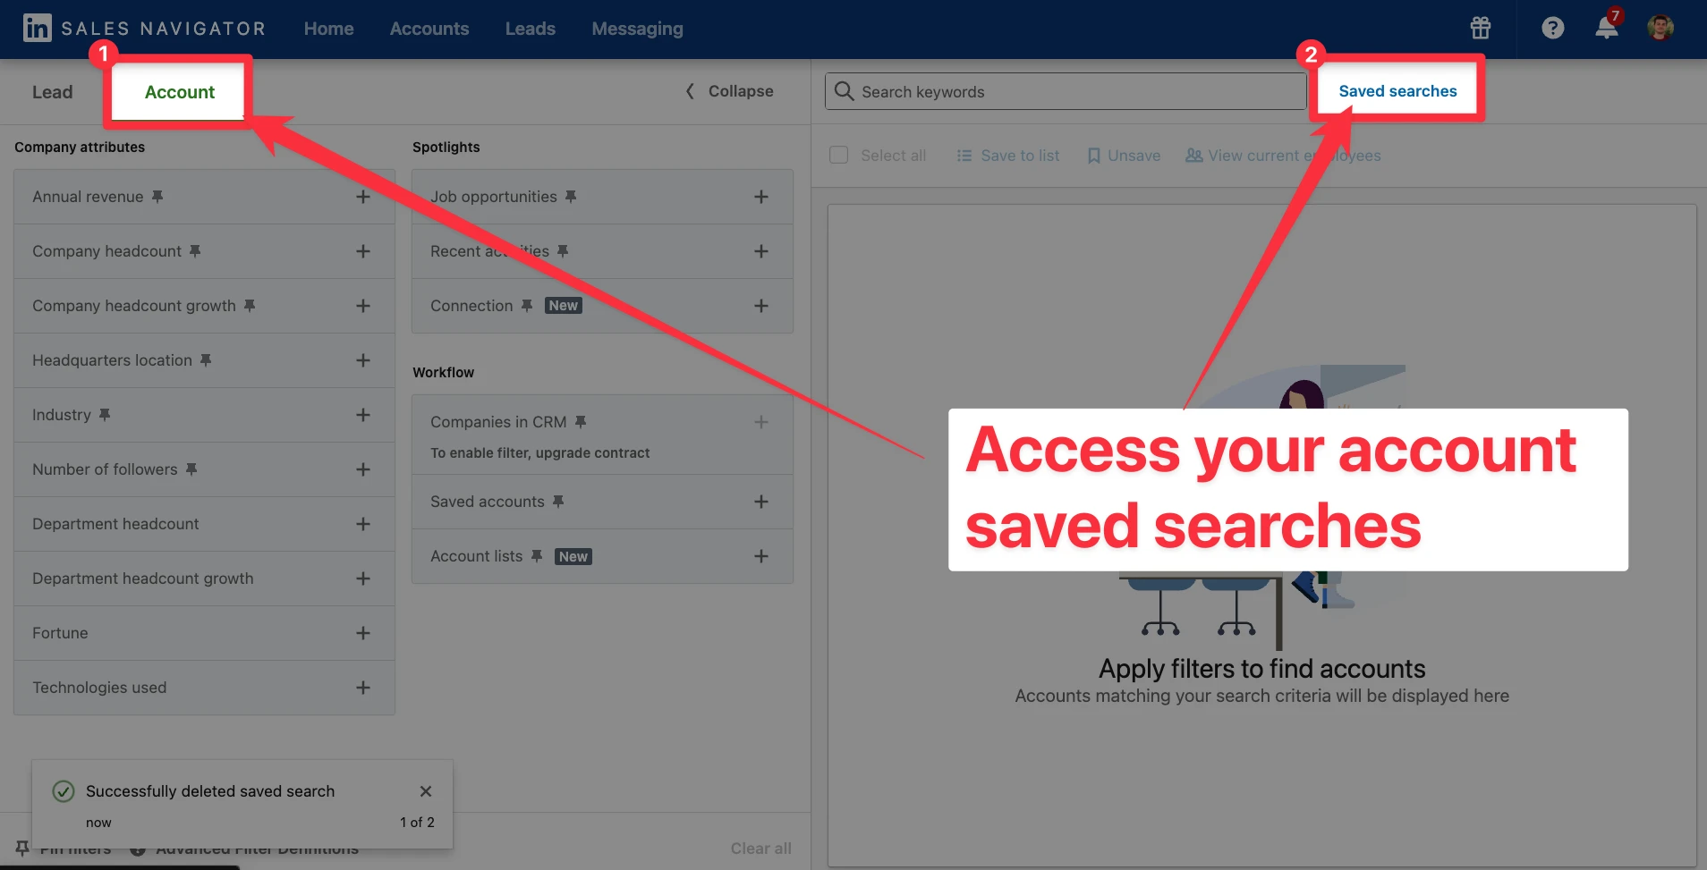The width and height of the screenshot is (1707, 870).
Task: Focus the Search keywords field
Action: 1066,91
